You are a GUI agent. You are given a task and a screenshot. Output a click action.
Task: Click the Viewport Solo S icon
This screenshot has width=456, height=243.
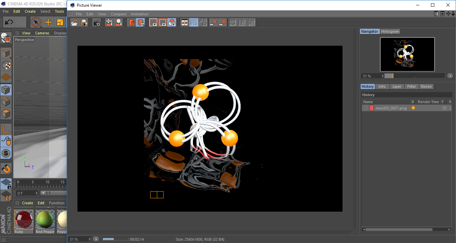click(6, 153)
